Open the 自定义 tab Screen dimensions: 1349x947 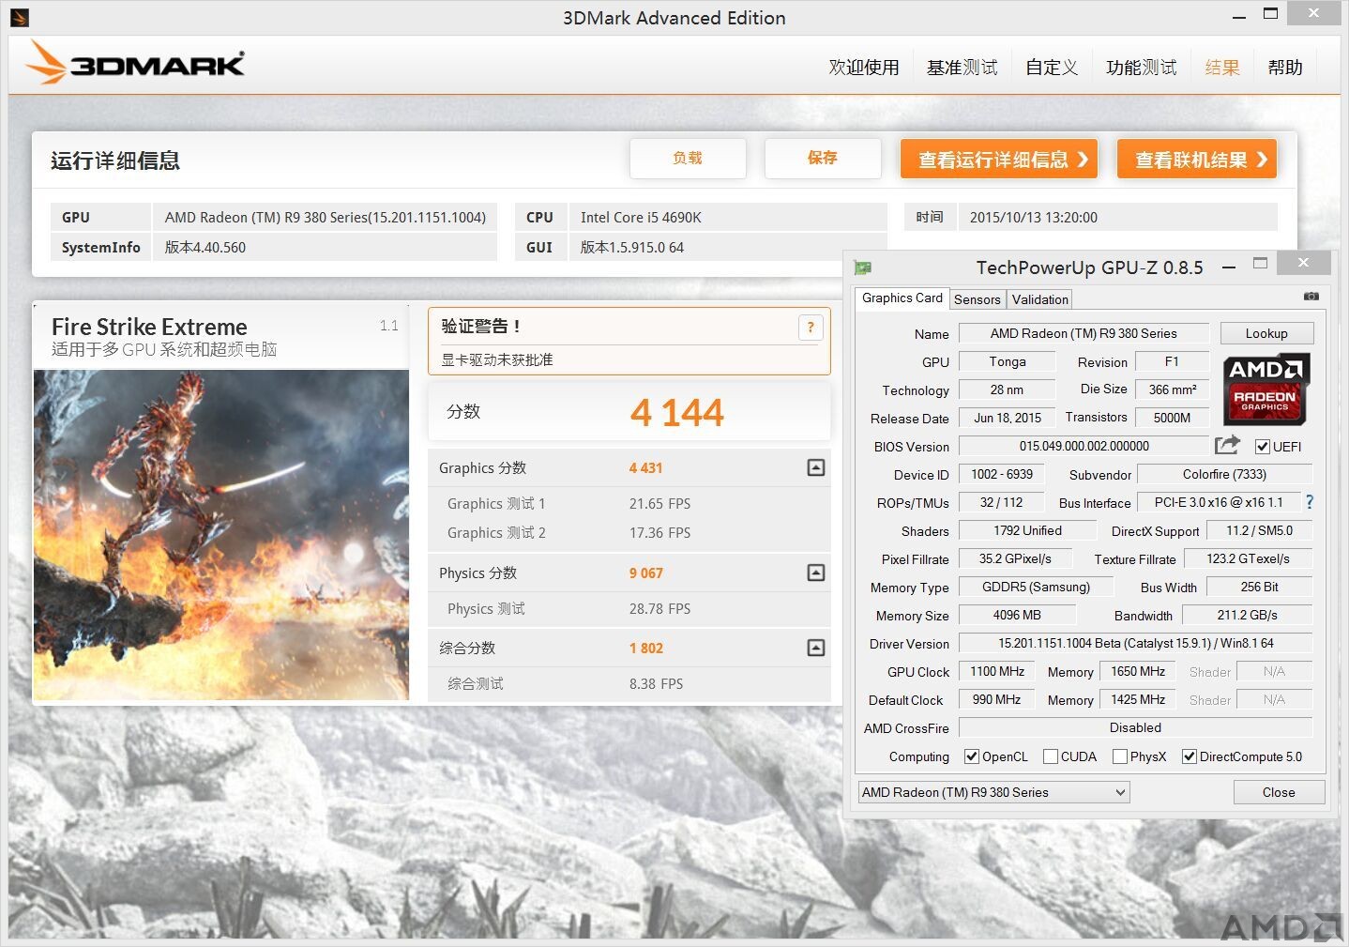point(1052,68)
